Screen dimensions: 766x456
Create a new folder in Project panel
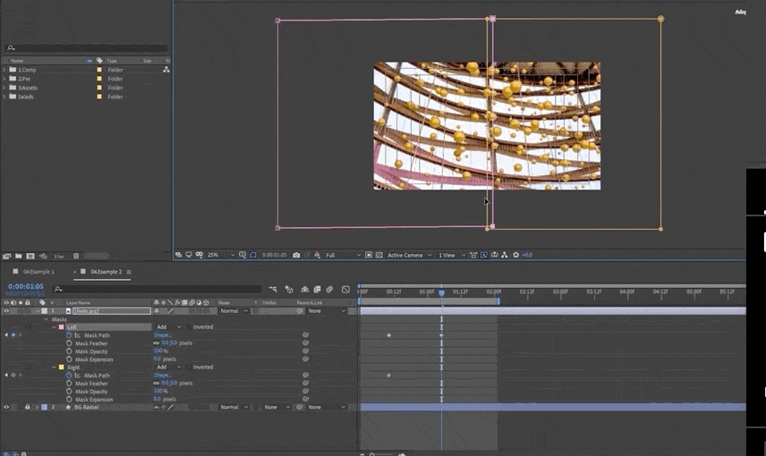[x=18, y=257]
